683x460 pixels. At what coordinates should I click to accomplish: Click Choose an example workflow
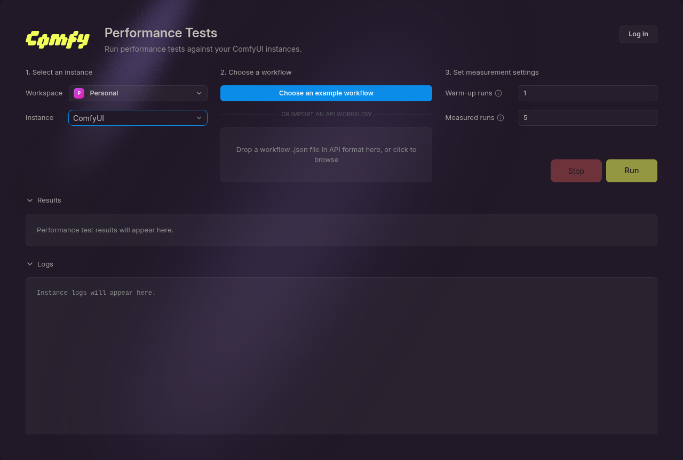326,93
